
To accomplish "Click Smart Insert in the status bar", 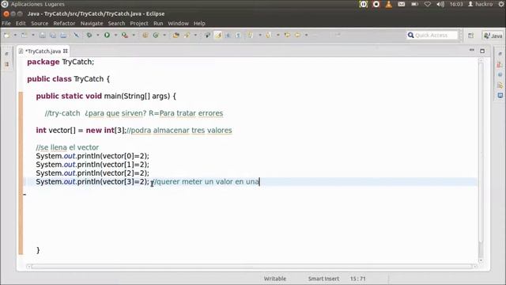I will point(323,279).
